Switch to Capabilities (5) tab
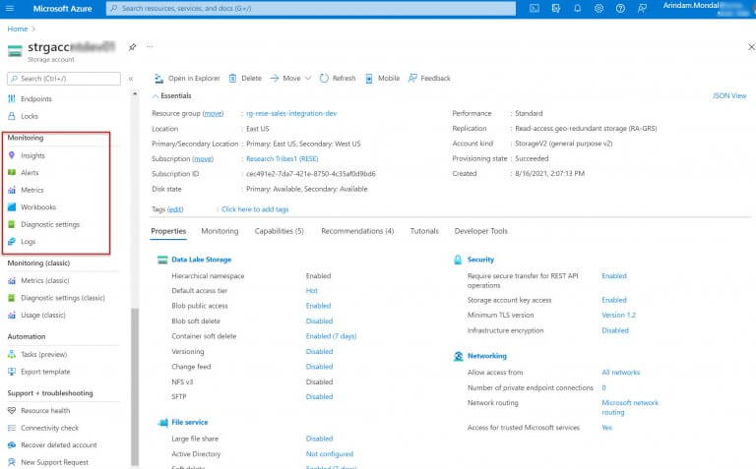 coord(280,231)
